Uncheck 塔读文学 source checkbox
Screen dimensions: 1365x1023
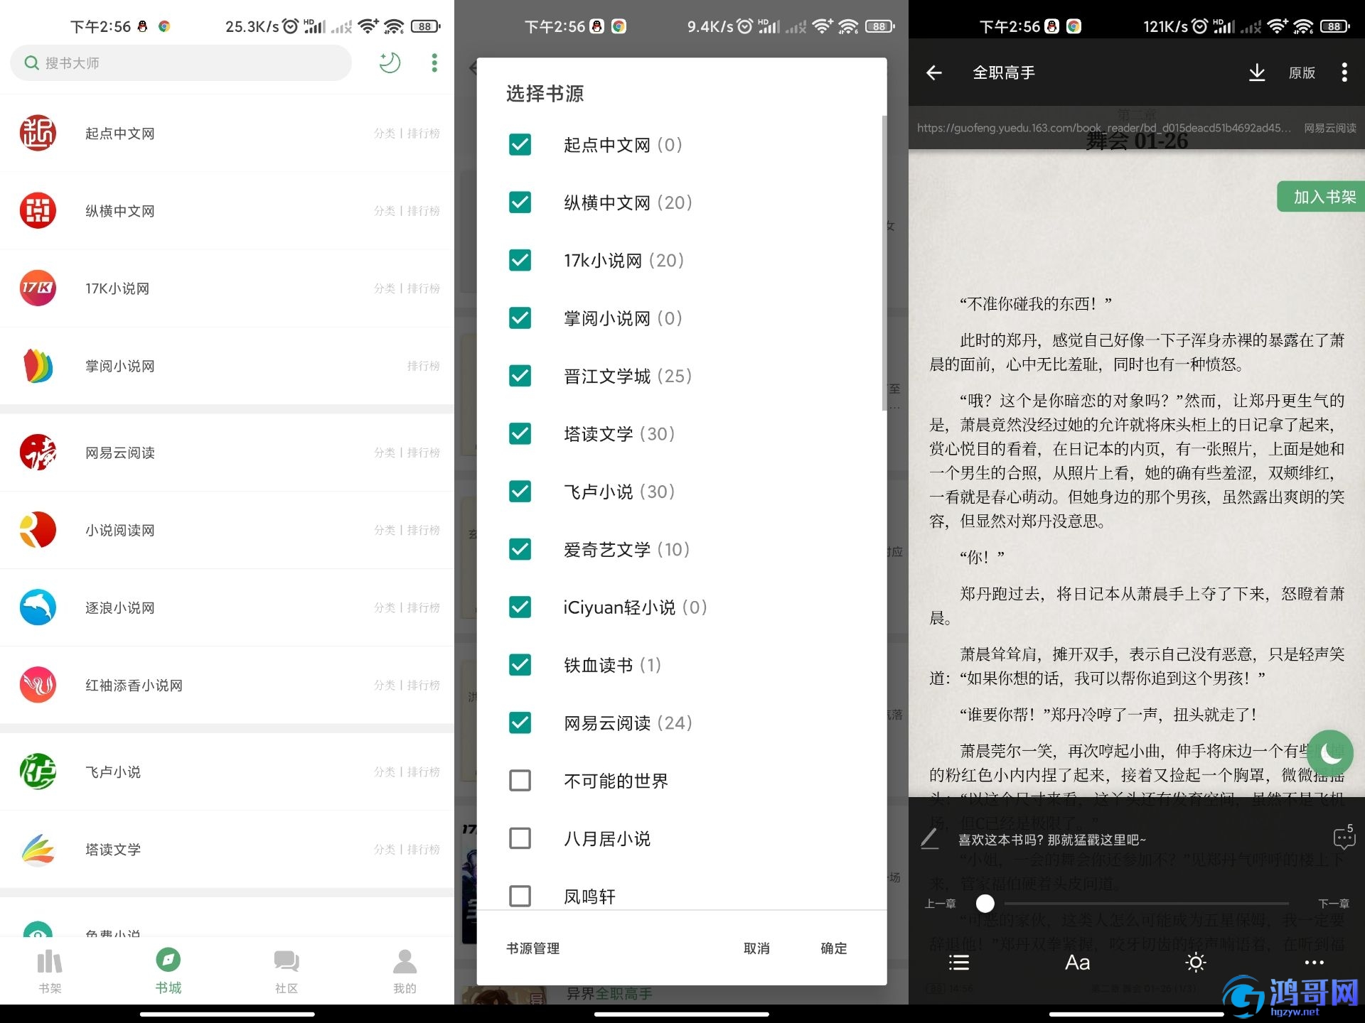click(x=520, y=433)
